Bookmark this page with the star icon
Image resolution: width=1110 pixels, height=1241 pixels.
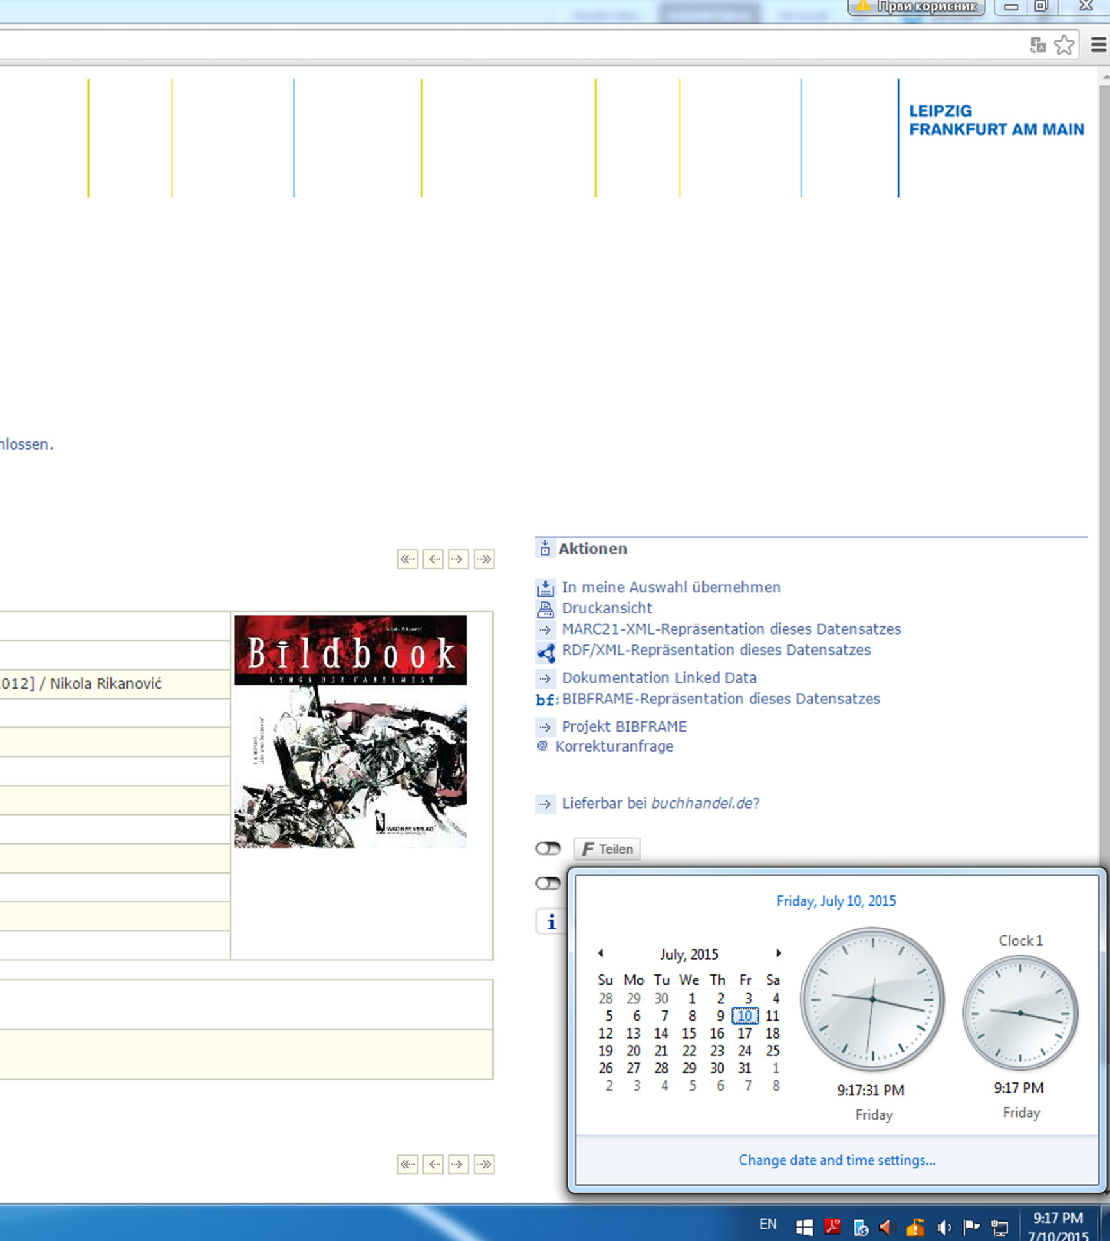pyautogui.click(x=1064, y=45)
